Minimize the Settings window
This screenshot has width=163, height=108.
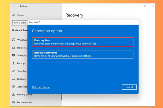138,6
